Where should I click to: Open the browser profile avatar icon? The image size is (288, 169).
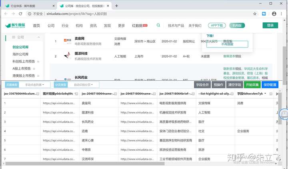click(274, 14)
